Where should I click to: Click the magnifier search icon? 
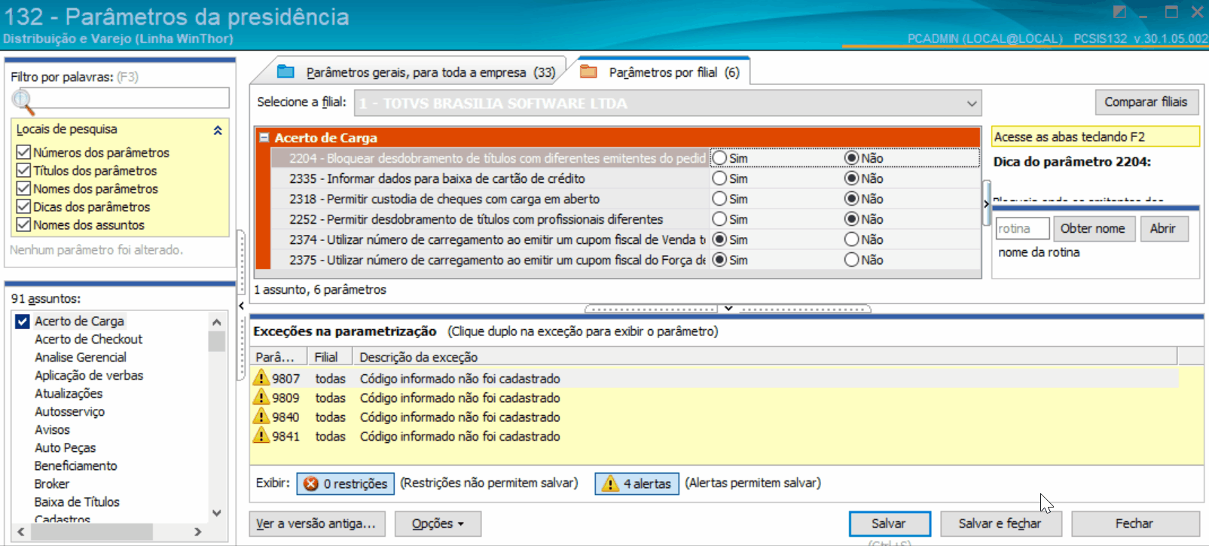pyautogui.click(x=23, y=100)
